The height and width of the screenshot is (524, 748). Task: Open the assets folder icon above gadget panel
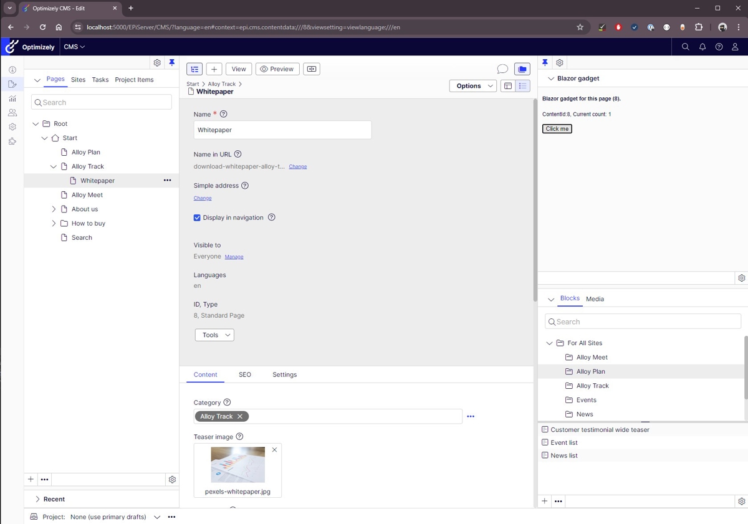tap(522, 69)
